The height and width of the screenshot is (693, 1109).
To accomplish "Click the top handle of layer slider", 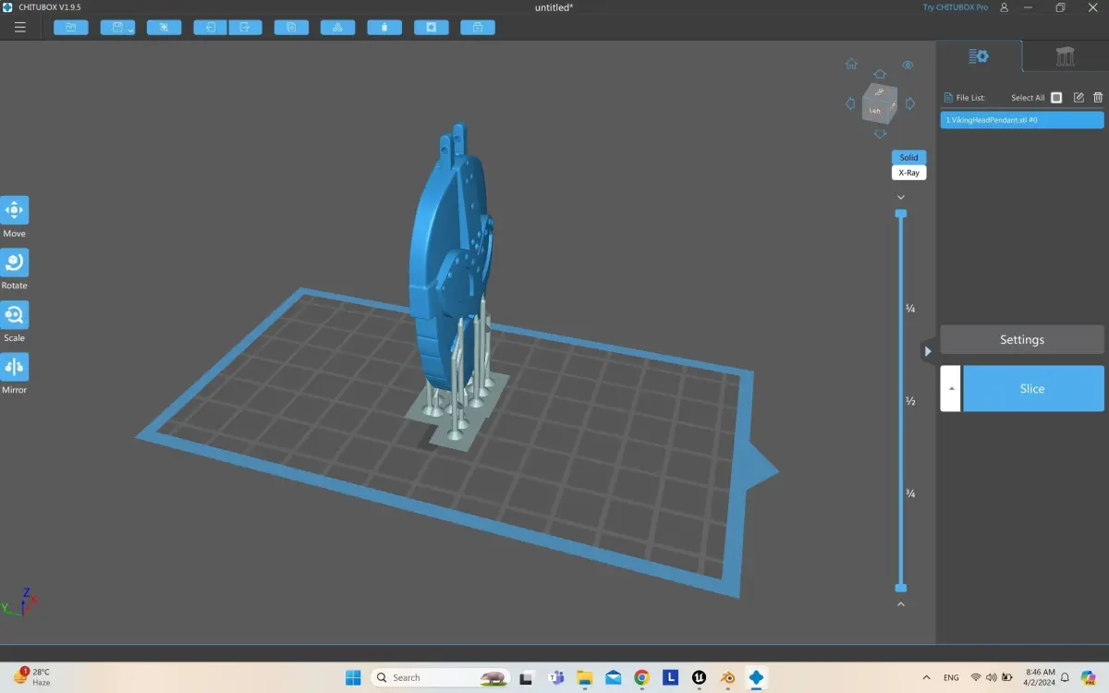I will click(901, 213).
